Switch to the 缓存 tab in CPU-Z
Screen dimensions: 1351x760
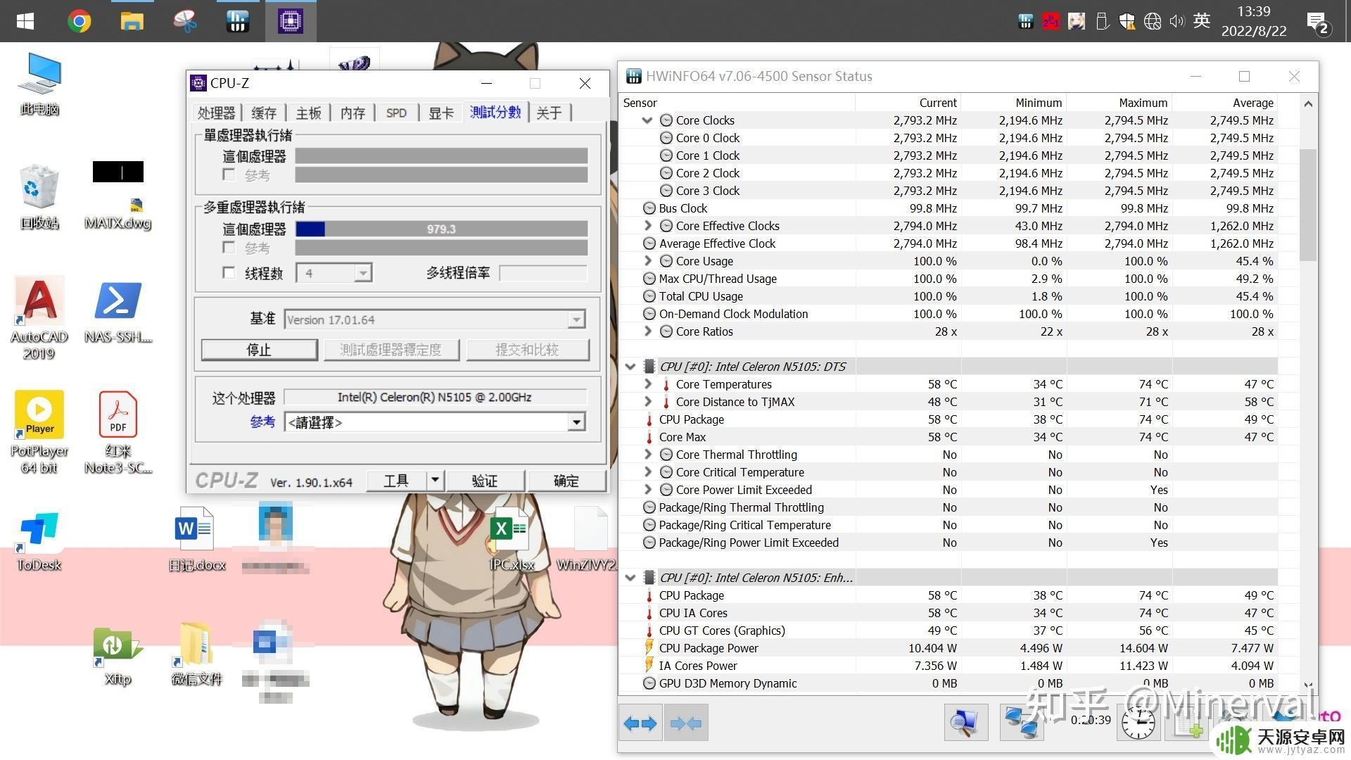pyautogui.click(x=264, y=113)
